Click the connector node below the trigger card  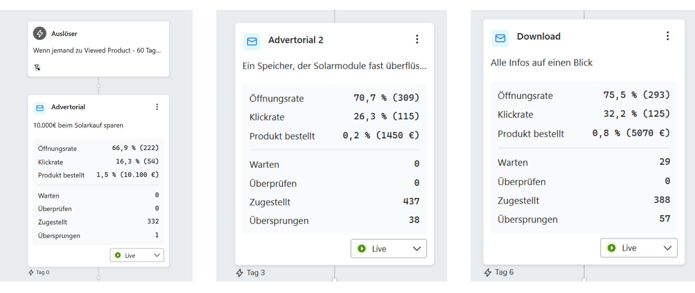pos(98,86)
